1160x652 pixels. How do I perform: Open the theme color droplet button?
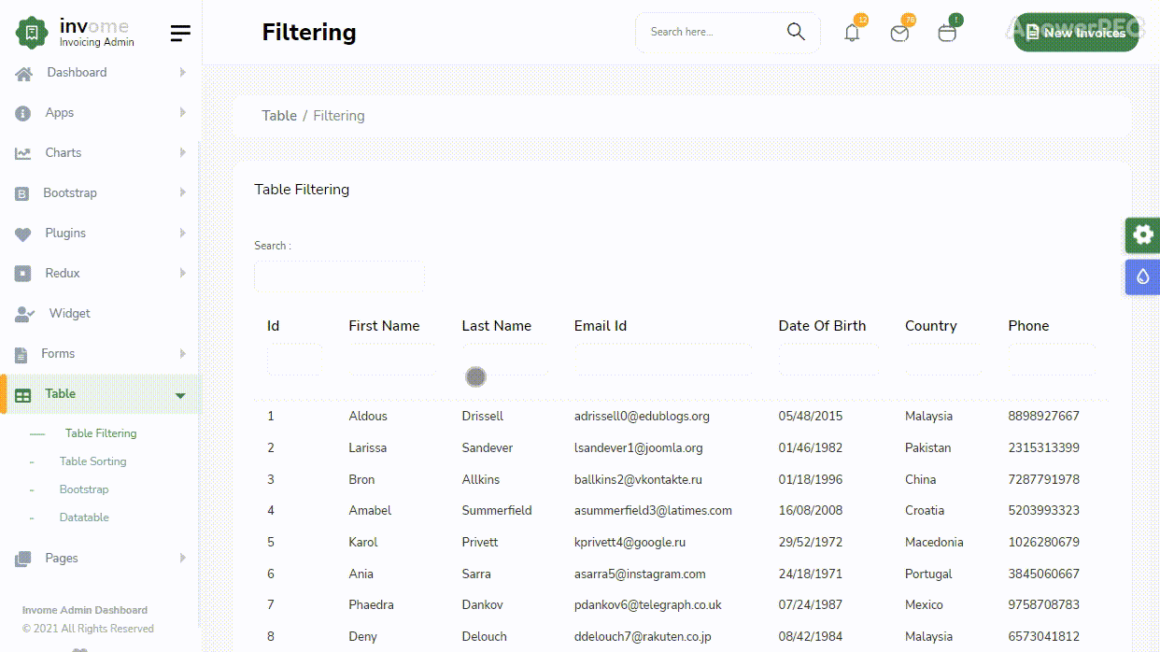pos(1142,277)
